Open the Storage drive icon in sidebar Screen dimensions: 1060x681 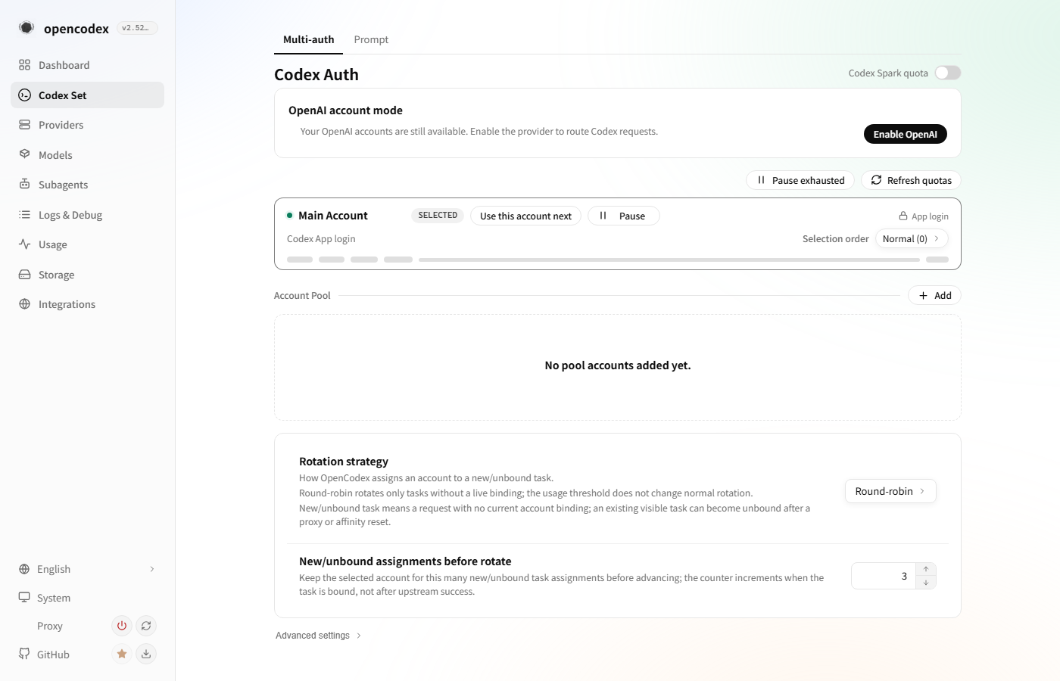(x=25, y=275)
